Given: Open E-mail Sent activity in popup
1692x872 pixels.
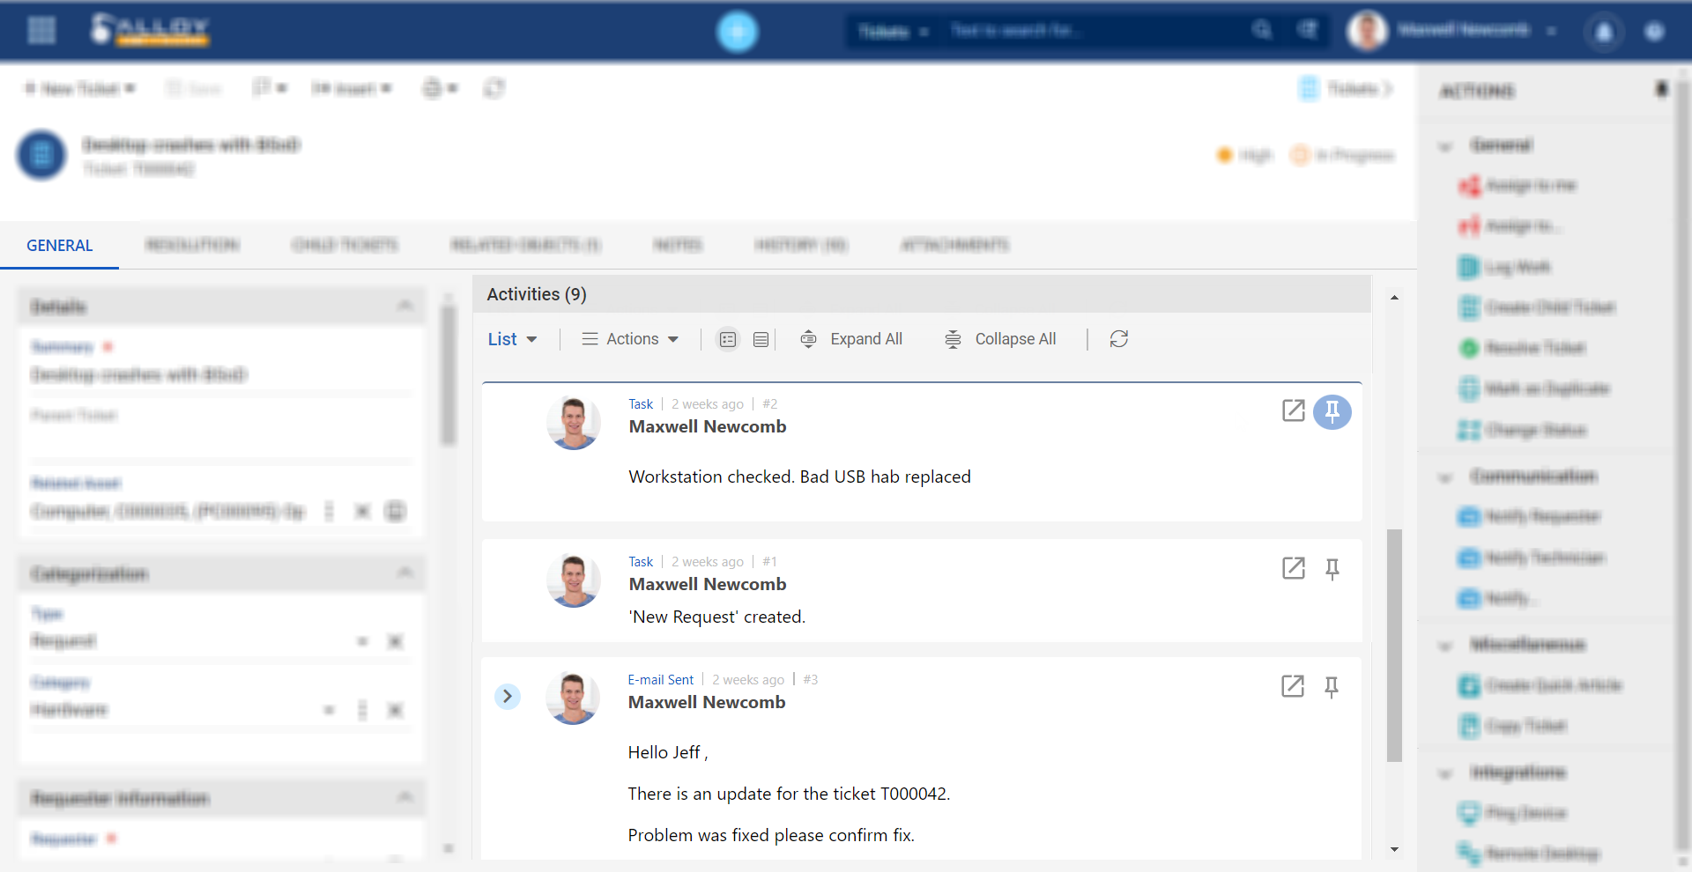Looking at the screenshot, I should pyautogui.click(x=1292, y=686).
